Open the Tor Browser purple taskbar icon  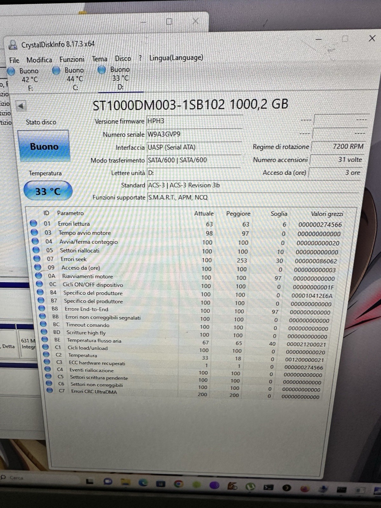point(214,485)
